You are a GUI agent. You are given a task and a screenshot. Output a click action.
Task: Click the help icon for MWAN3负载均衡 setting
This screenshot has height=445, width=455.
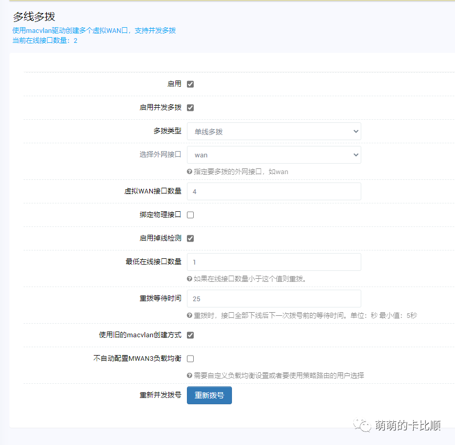pos(190,375)
